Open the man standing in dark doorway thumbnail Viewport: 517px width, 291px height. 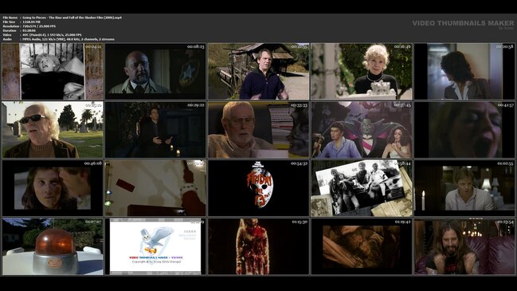pyautogui.click(x=155, y=130)
